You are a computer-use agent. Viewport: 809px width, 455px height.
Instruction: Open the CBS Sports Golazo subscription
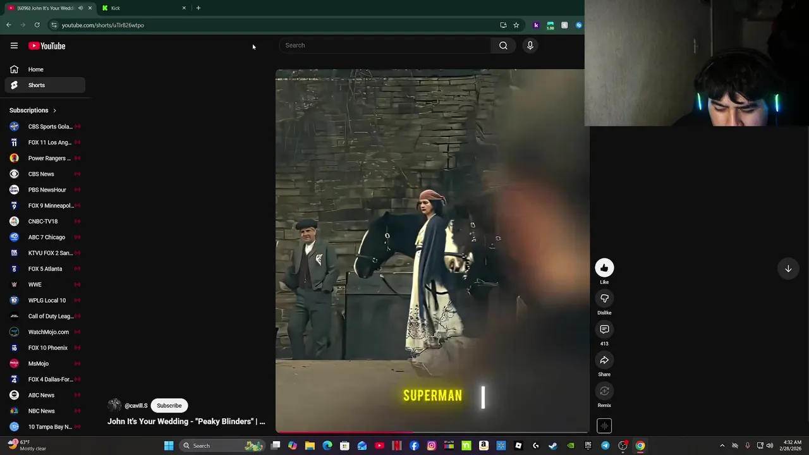pyautogui.click(x=45, y=126)
